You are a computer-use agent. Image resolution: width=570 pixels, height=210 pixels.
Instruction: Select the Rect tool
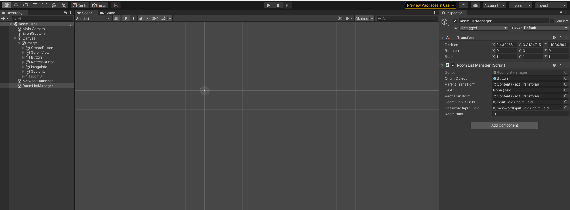tap(45, 5)
